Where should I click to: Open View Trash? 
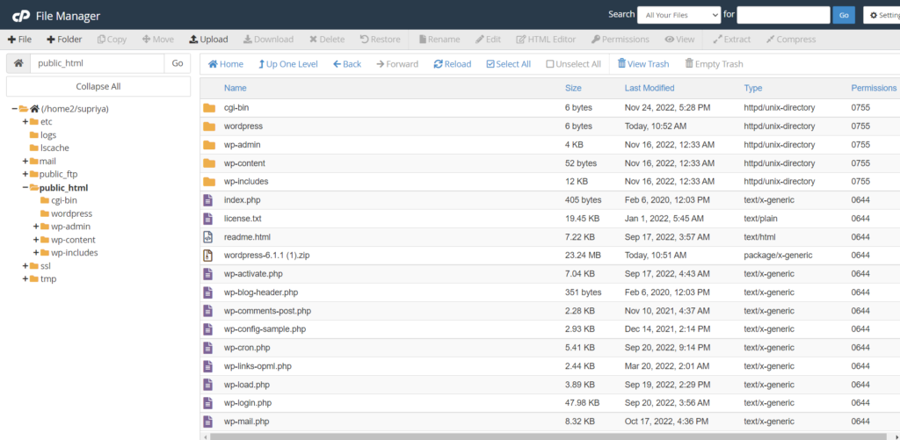point(643,64)
